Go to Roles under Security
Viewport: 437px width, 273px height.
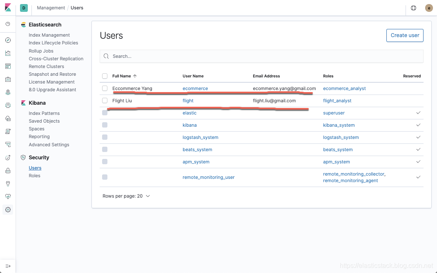[35, 176]
